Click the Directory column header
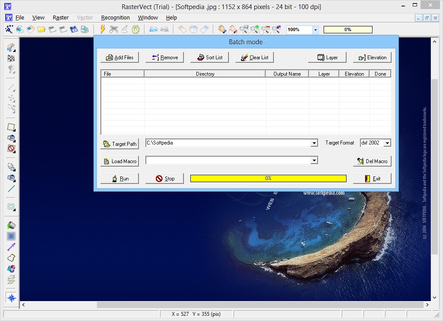This screenshot has height=321, width=443. 205,74
